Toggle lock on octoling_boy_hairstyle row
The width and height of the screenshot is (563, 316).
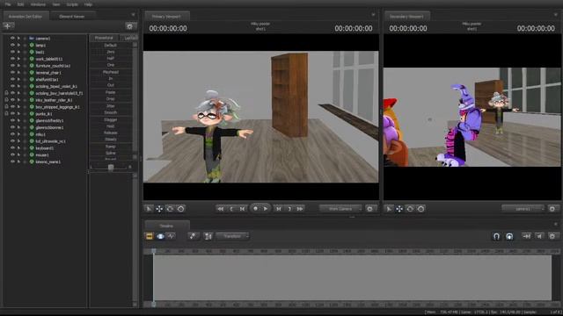pyautogui.click(x=6, y=93)
